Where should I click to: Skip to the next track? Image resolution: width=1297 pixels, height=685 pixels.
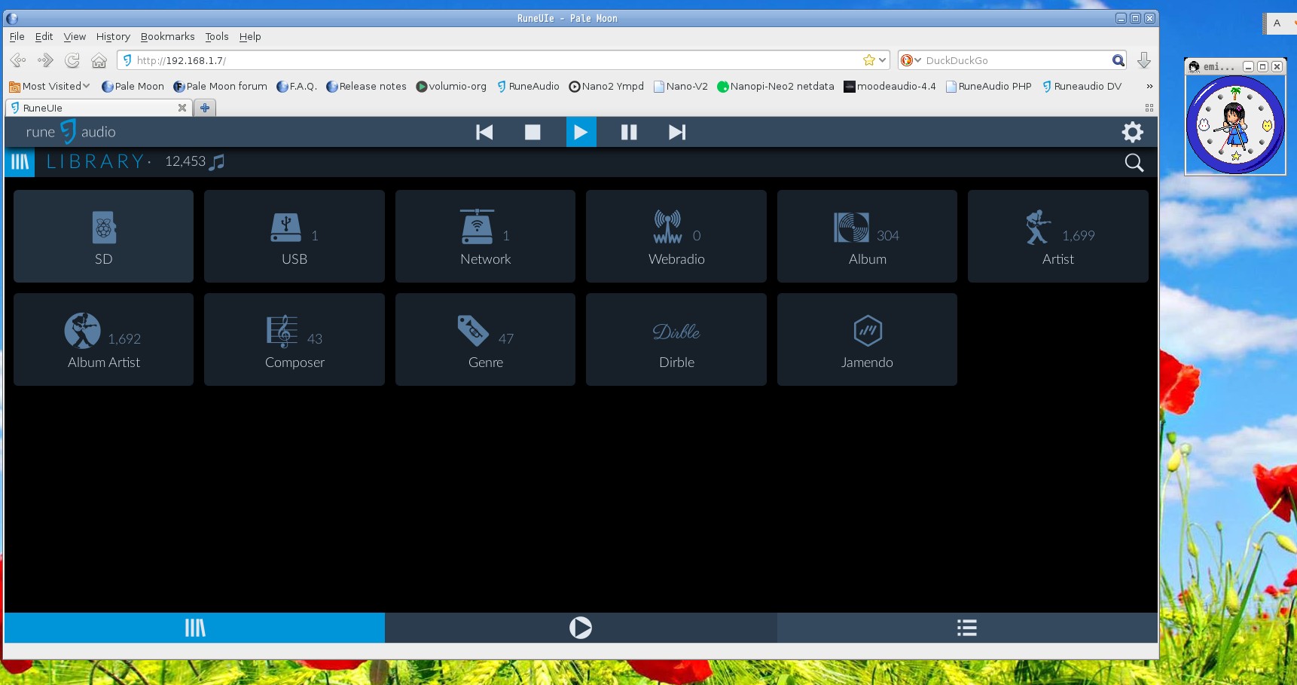click(x=676, y=132)
